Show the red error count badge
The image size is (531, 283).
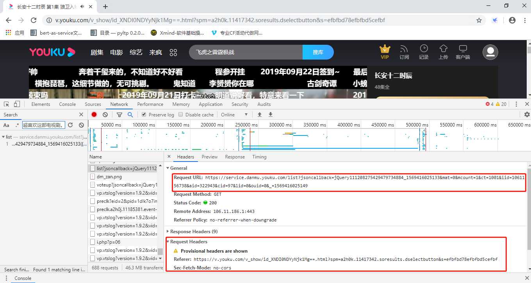pyautogui.click(x=489, y=104)
